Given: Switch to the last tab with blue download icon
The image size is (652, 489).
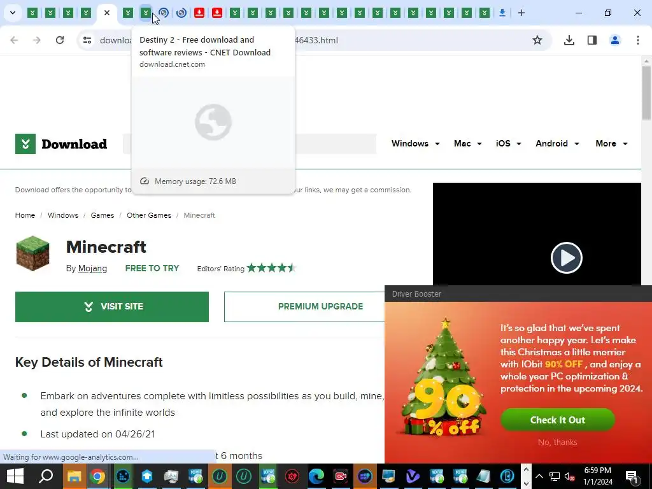Looking at the screenshot, I should 502,13.
